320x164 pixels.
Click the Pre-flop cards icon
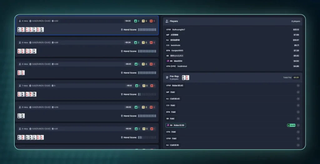pyautogui.click(x=167, y=77)
